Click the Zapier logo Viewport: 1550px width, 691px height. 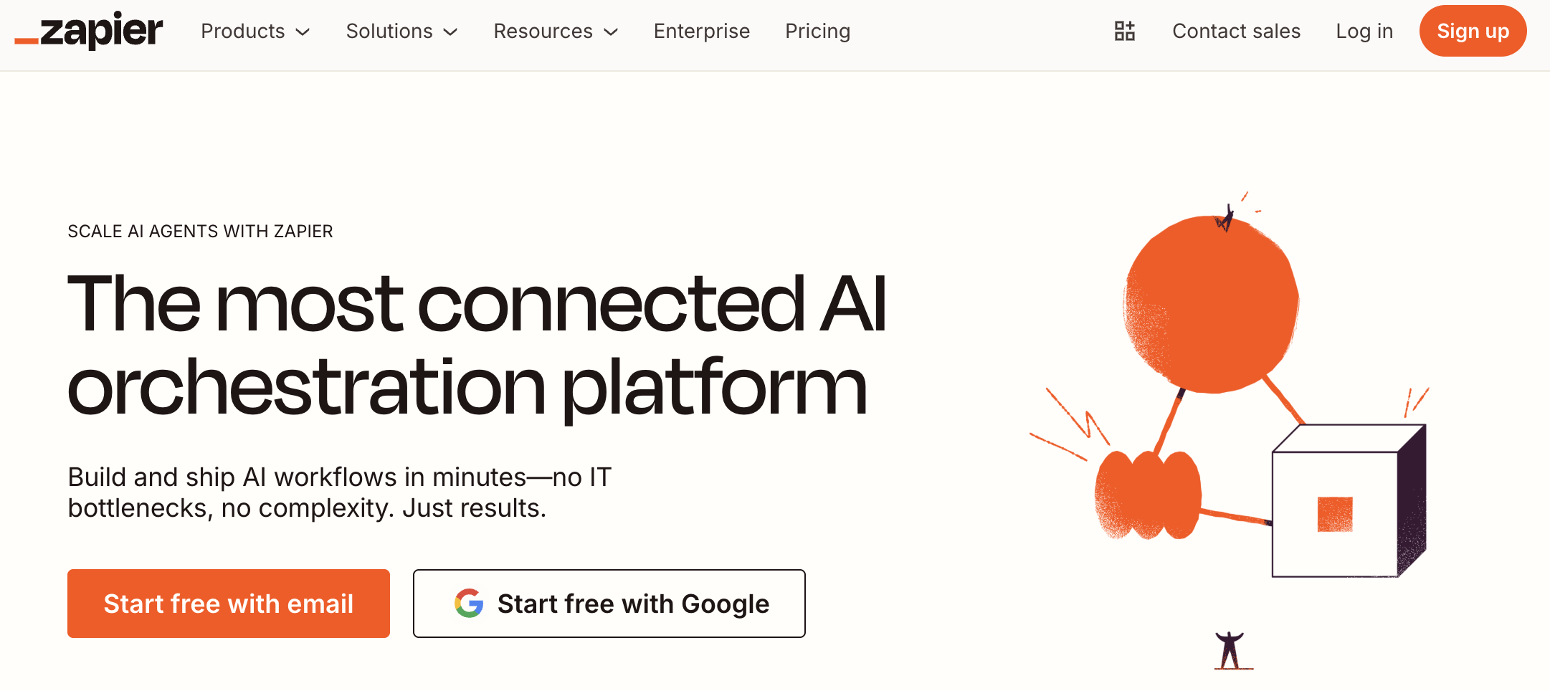[x=87, y=30]
